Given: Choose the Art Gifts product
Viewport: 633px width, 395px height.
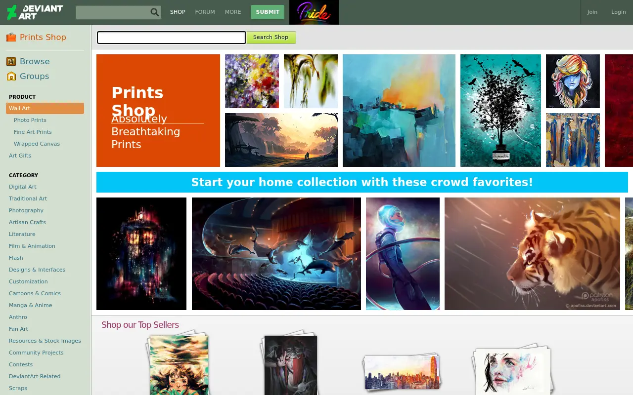Looking at the screenshot, I should point(20,156).
